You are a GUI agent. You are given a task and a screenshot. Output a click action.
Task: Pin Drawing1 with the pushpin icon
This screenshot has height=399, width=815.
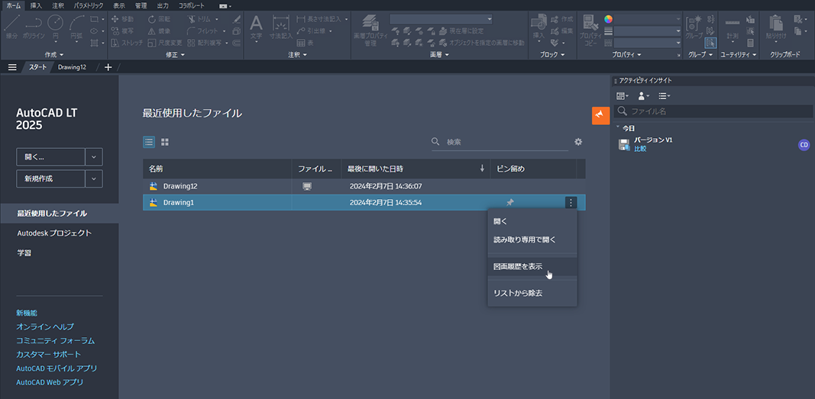(x=510, y=202)
